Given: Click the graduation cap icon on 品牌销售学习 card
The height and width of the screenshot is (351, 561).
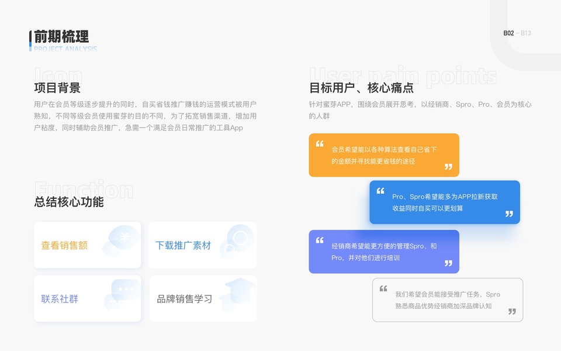Looking at the screenshot, I should (x=238, y=294).
